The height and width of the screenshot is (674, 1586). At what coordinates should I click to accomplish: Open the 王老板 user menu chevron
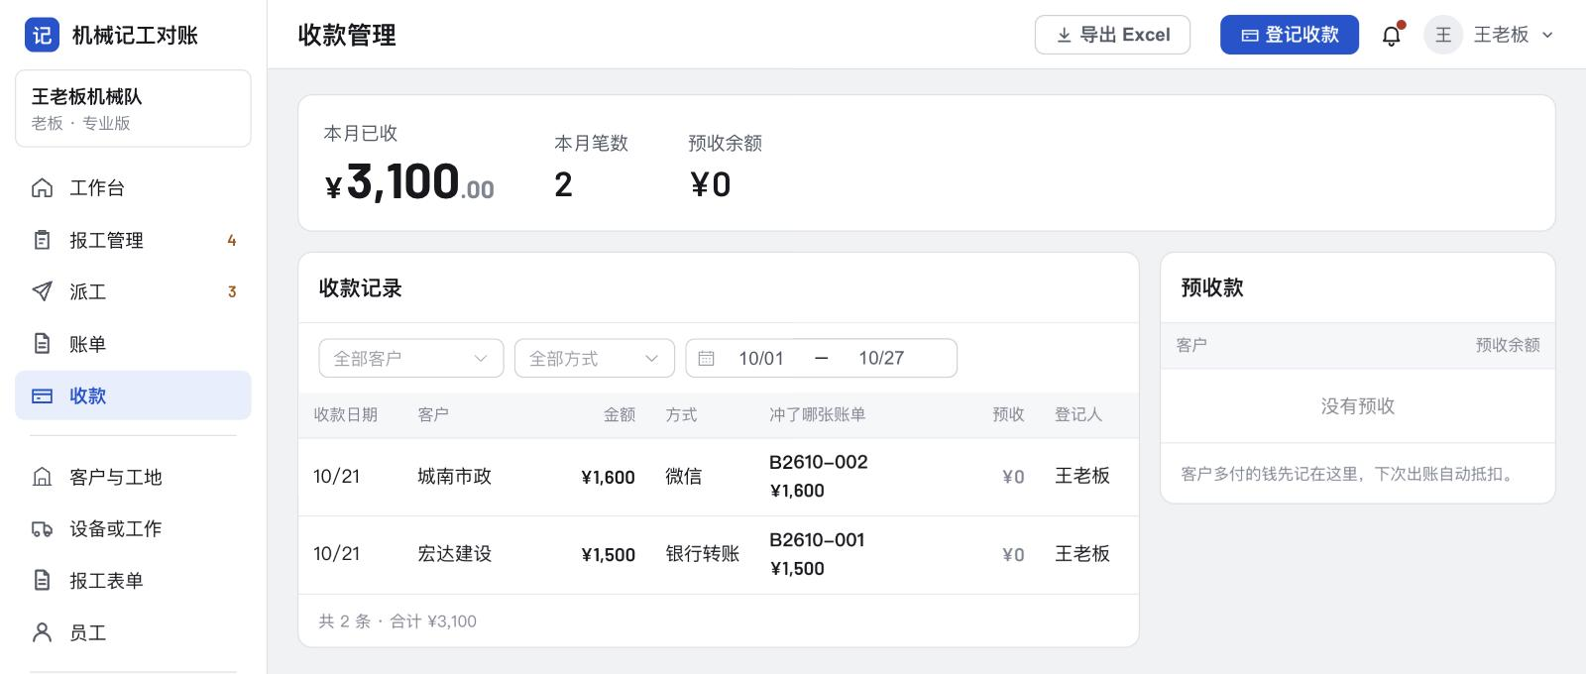pos(1547,35)
